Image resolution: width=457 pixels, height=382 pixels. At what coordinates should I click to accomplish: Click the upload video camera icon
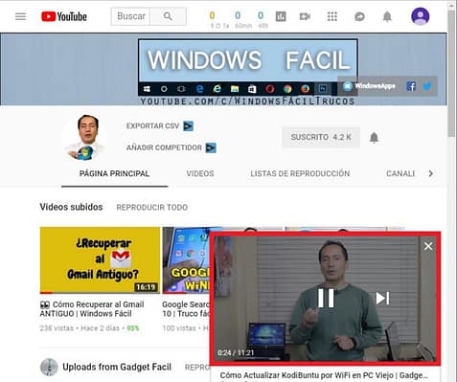point(305,16)
